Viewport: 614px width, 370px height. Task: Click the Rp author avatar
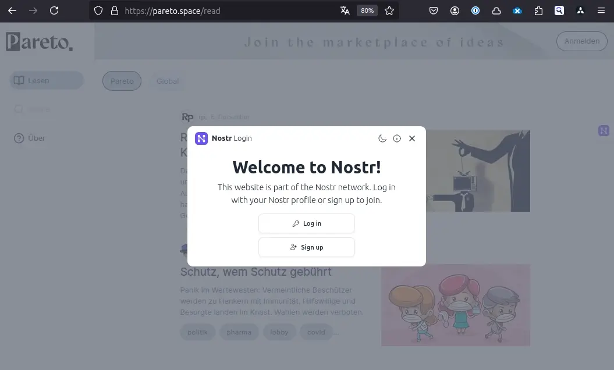(187, 117)
